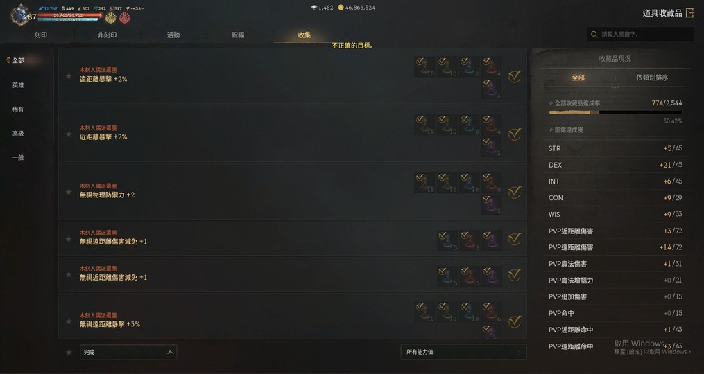Expand the 所有能力值 stat filter dropdown
Screen dimensions: 704x374
[x=463, y=352]
